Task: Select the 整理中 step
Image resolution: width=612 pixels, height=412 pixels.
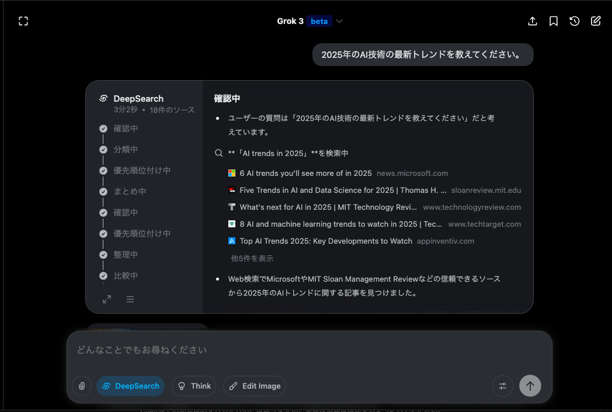Action: (126, 255)
